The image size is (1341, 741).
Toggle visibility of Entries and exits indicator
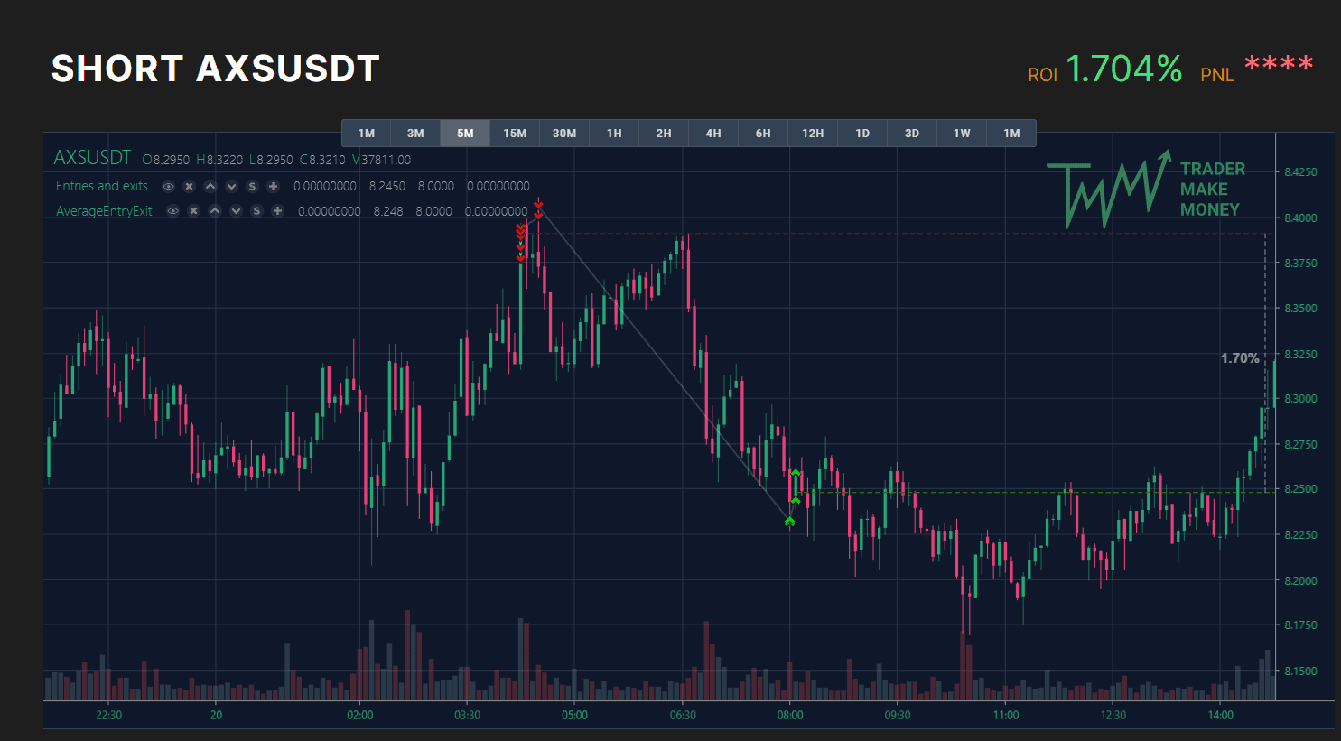point(168,186)
